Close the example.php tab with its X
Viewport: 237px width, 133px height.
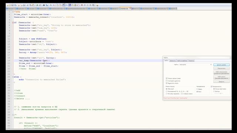tap(130, 8)
